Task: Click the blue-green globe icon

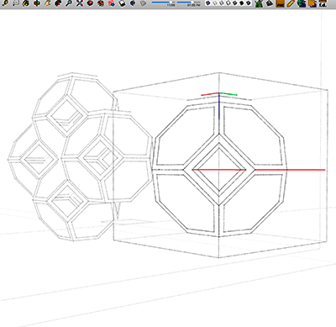Action: click(x=302, y=3)
